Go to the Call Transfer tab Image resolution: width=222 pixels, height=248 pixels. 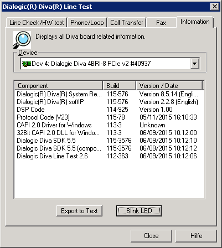click(x=127, y=23)
